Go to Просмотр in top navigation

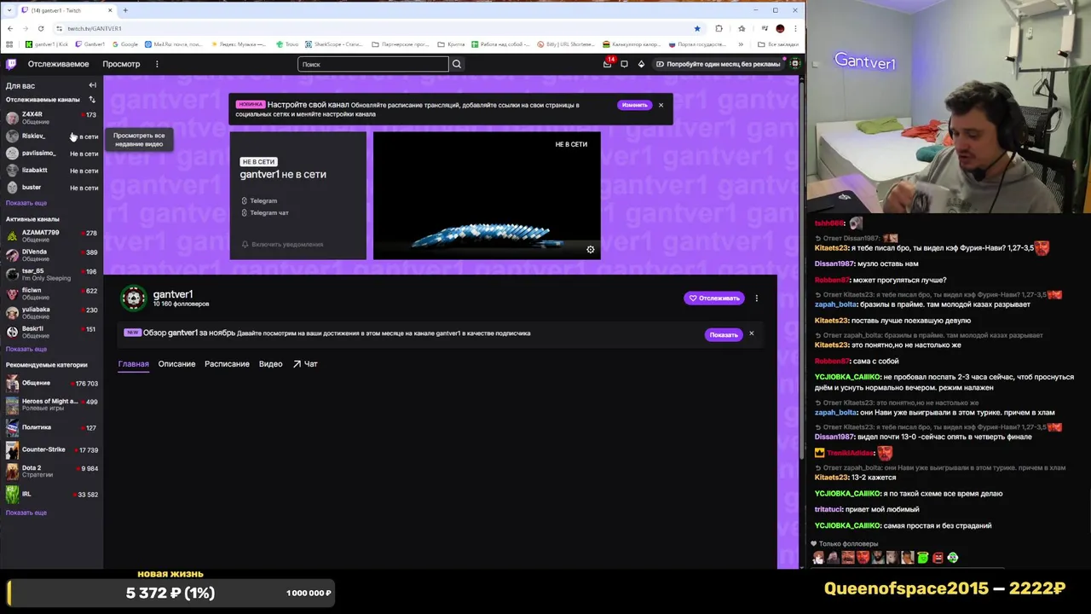point(121,64)
